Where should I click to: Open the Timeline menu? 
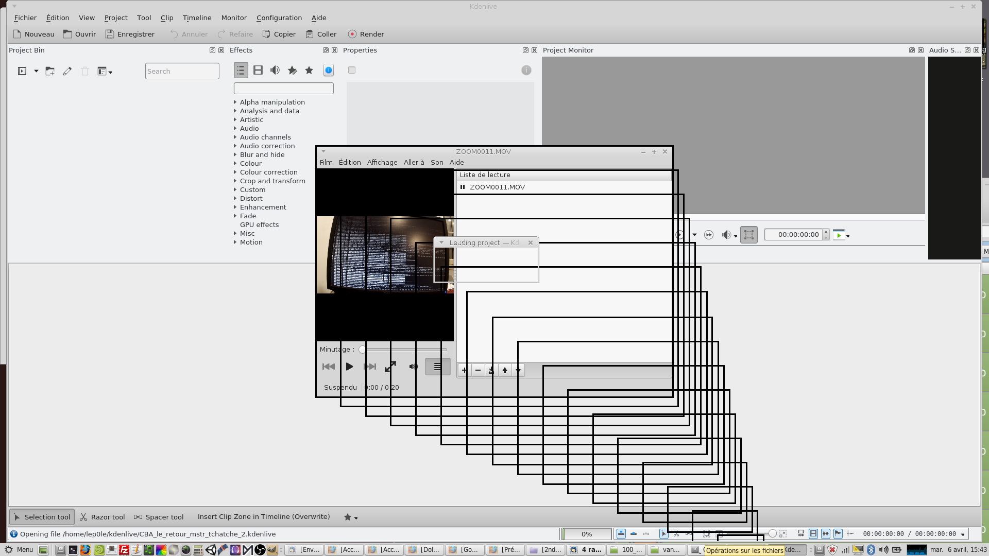(x=197, y=18)
